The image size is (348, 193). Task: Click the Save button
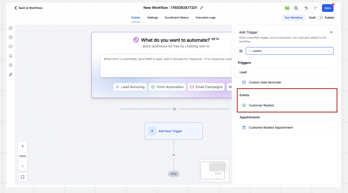327,8
